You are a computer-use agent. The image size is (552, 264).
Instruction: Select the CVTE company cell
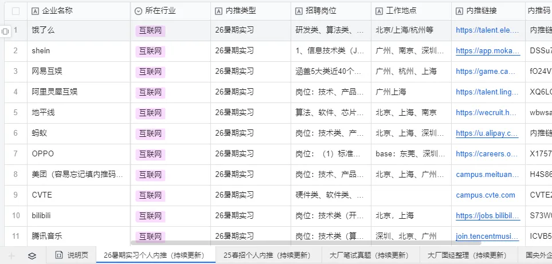click(79, 195)
